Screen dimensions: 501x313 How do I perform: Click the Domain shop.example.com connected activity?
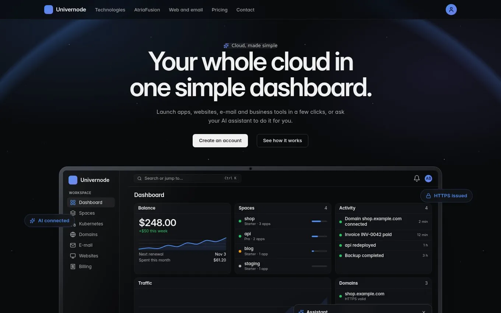383,222
